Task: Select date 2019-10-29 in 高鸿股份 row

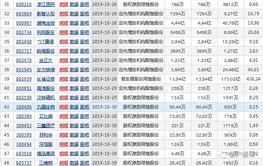Action: coord(104,88)
